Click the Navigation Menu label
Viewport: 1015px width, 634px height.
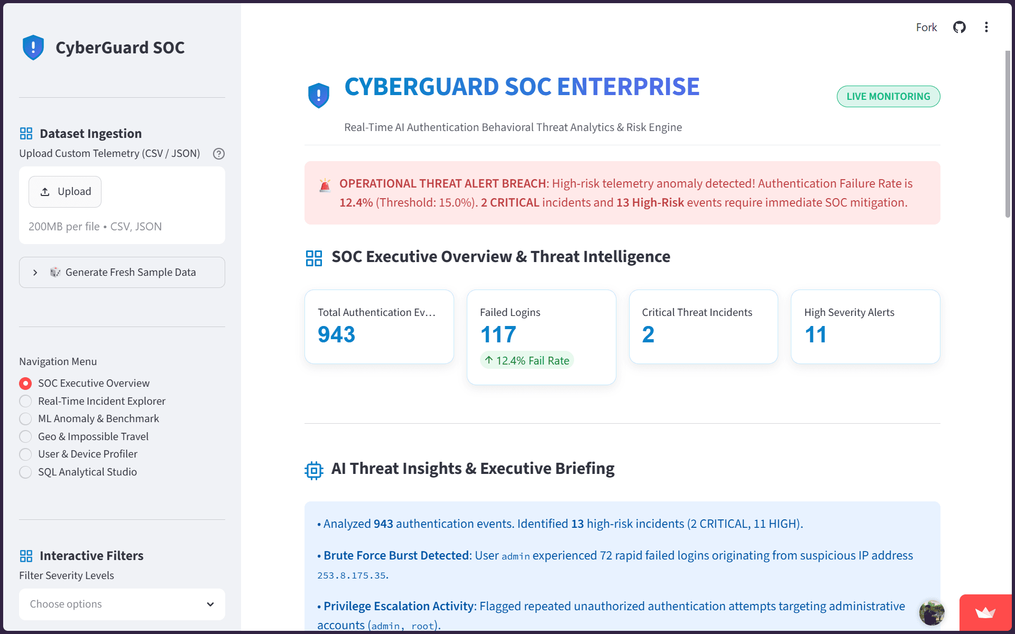coord(58,361)
